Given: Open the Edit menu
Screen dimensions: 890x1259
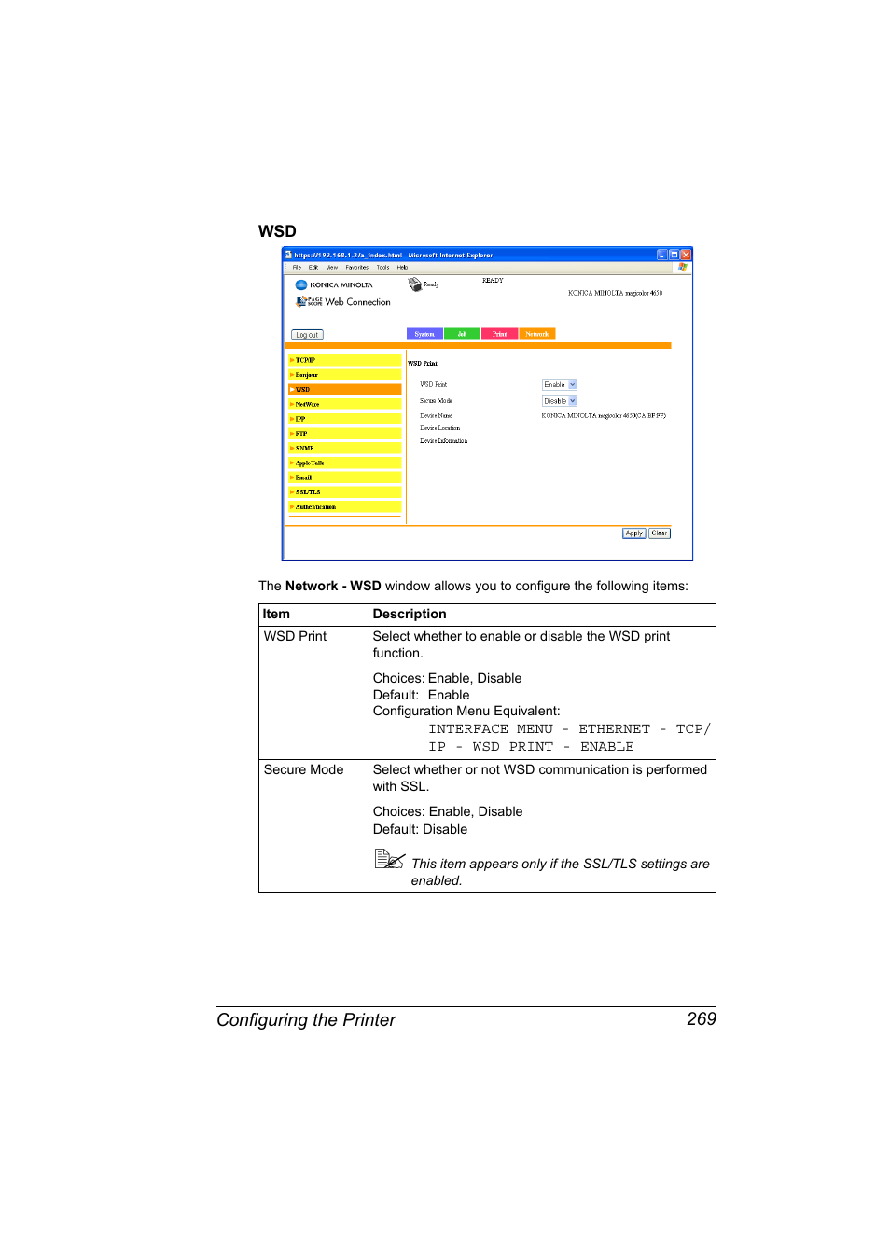Looking at the screenshot, I should pyautogui.click(x=313, y=268).
